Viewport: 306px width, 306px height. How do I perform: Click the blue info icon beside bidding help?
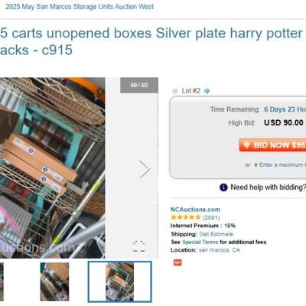tap(223, 187)
